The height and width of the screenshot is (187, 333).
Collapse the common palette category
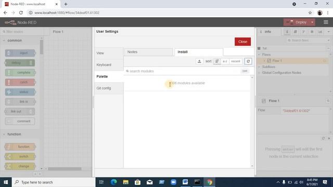(x=4, y=41)
